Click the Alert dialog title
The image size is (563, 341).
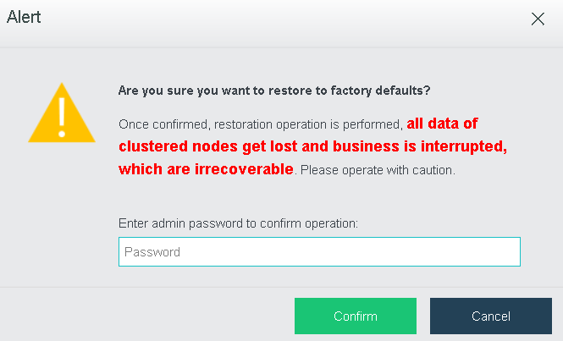24,17
